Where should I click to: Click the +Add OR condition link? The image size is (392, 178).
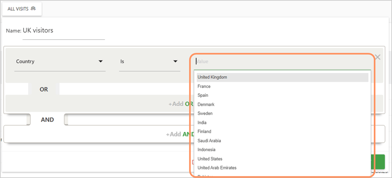tap(181, 103)
